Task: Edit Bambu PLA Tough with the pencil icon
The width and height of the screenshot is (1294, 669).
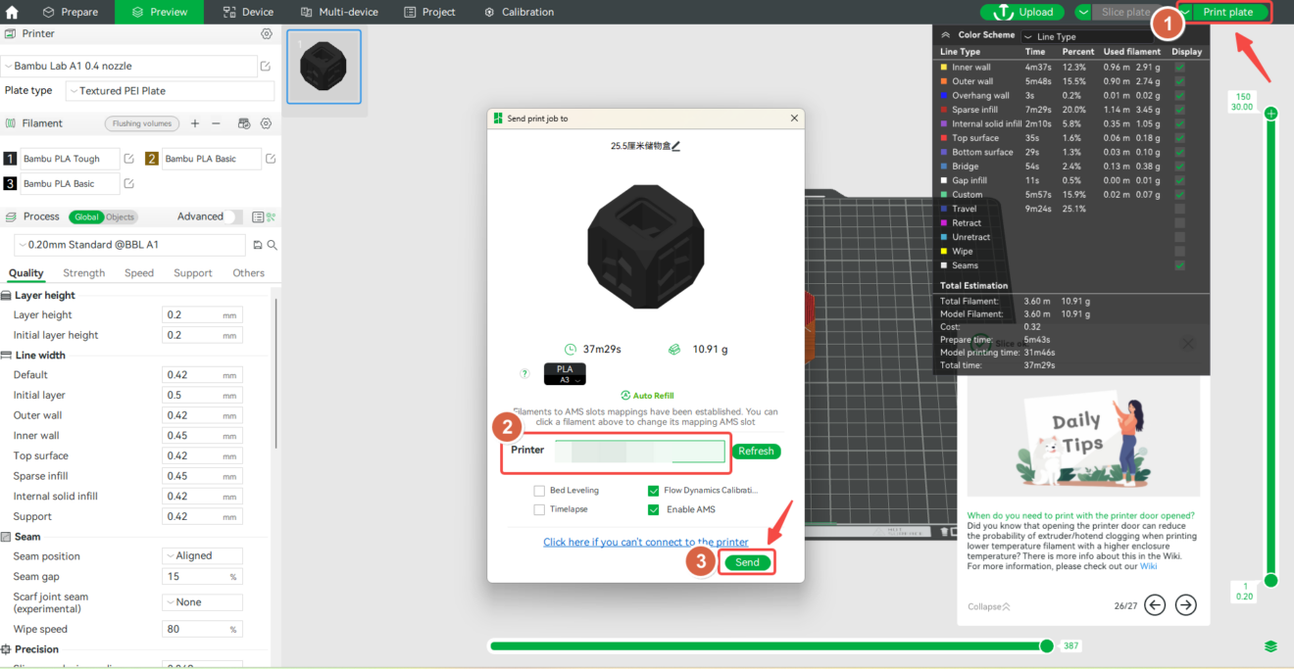Action: 128,158
